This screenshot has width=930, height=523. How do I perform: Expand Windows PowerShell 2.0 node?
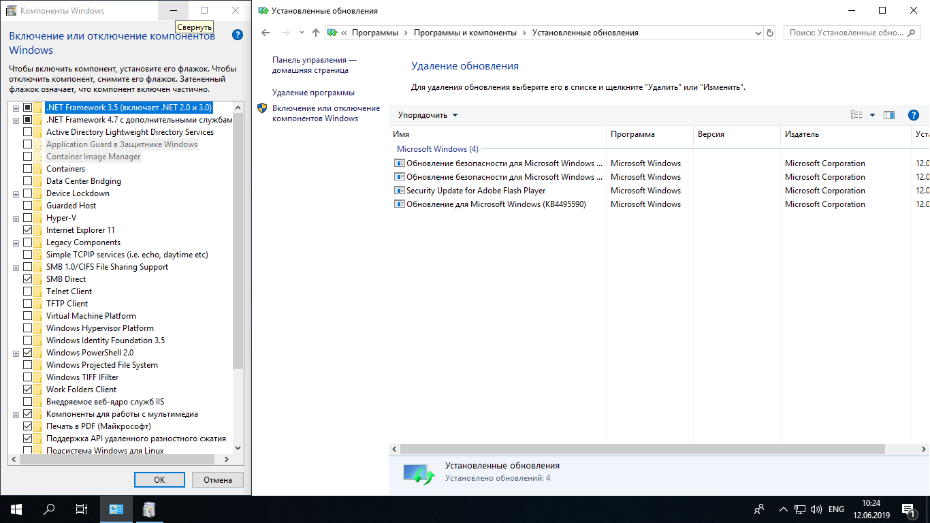coord(16,353)
